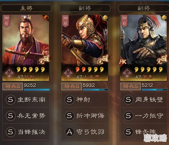The height and width of the screenshot is (145, 169).
Task: Click the 骑兵S troop type under 孙权
Action: coord(13,86)
